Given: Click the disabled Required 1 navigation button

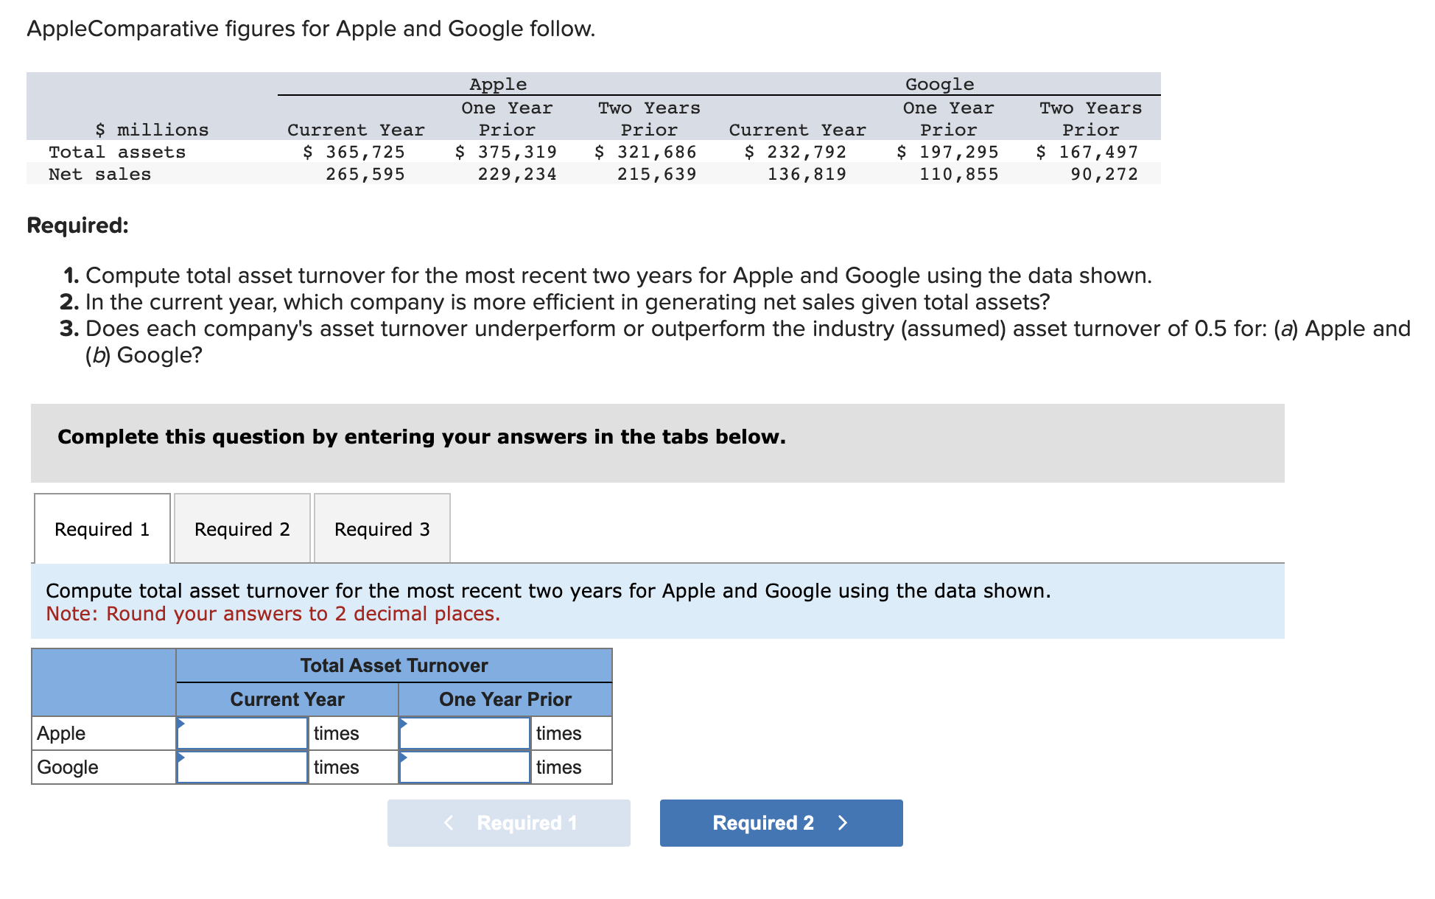Looking at the screenshot, I should point(508,823).
